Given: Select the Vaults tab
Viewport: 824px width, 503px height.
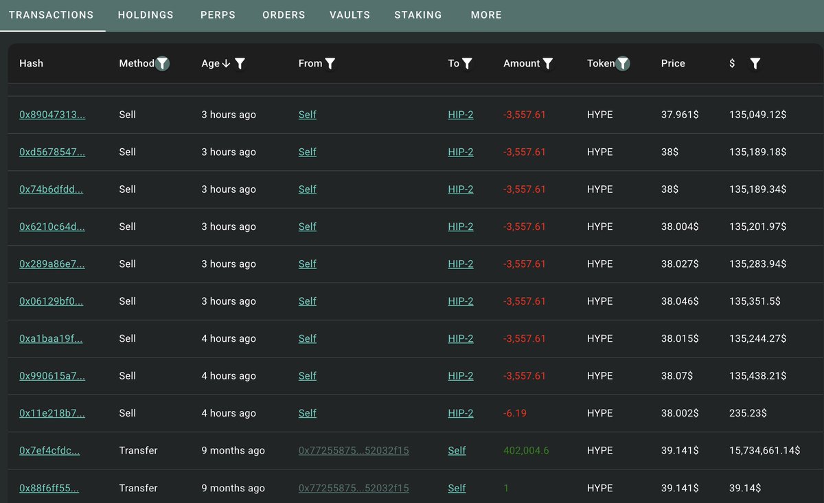Looking at the screenshot, I should point(350,15).
